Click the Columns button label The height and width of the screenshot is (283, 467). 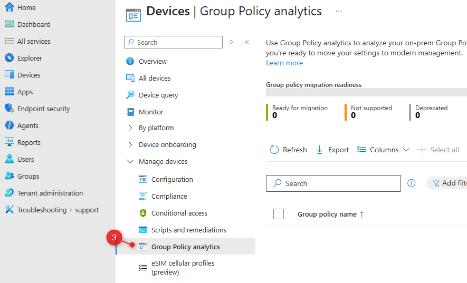click(x=384, y=150)
